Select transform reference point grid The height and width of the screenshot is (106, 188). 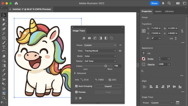(x=144, y=31)
